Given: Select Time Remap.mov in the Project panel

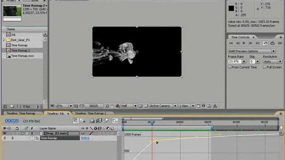Looking at the screenshot, I should pyautogui.click(x=23, y=56).
